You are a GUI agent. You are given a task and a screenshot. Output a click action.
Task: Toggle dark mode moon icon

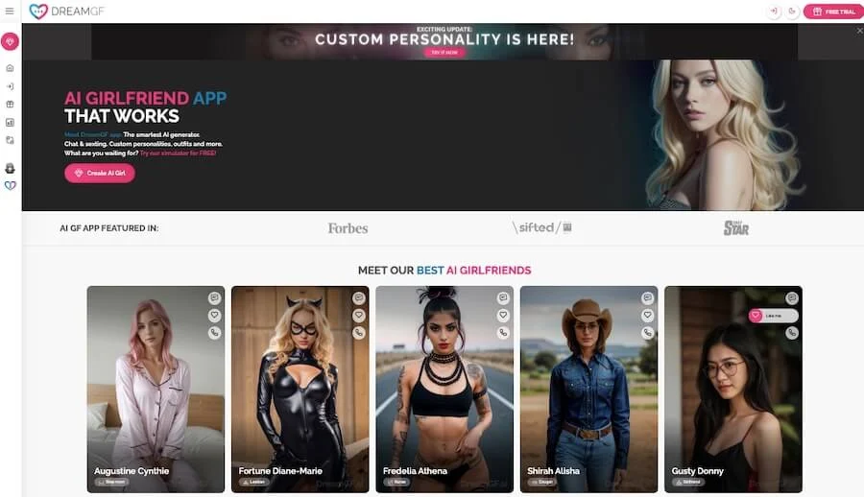click(792, 11)
